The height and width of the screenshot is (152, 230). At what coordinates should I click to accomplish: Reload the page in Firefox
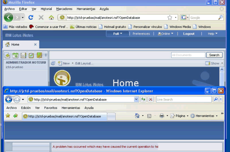[31, 18]
